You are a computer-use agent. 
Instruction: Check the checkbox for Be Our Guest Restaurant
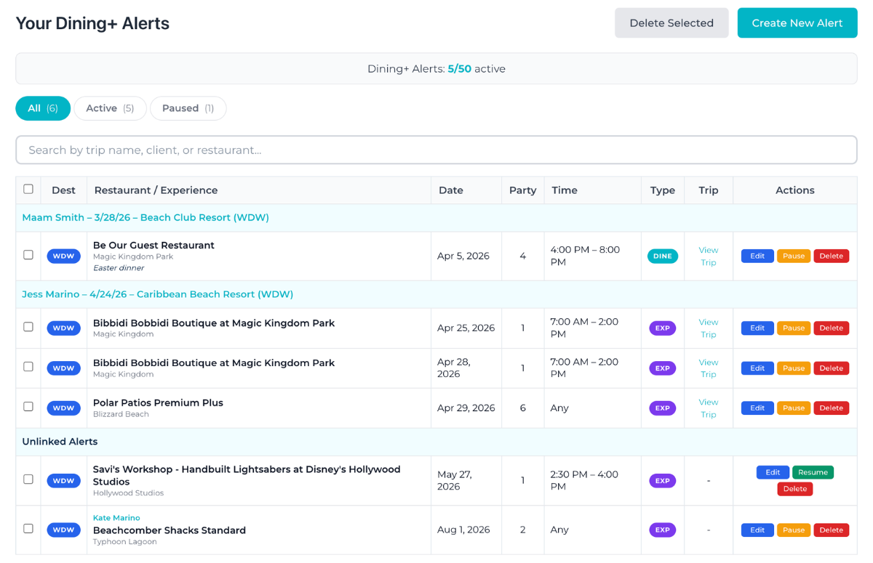pyautogui.click(x=28, y=256)
